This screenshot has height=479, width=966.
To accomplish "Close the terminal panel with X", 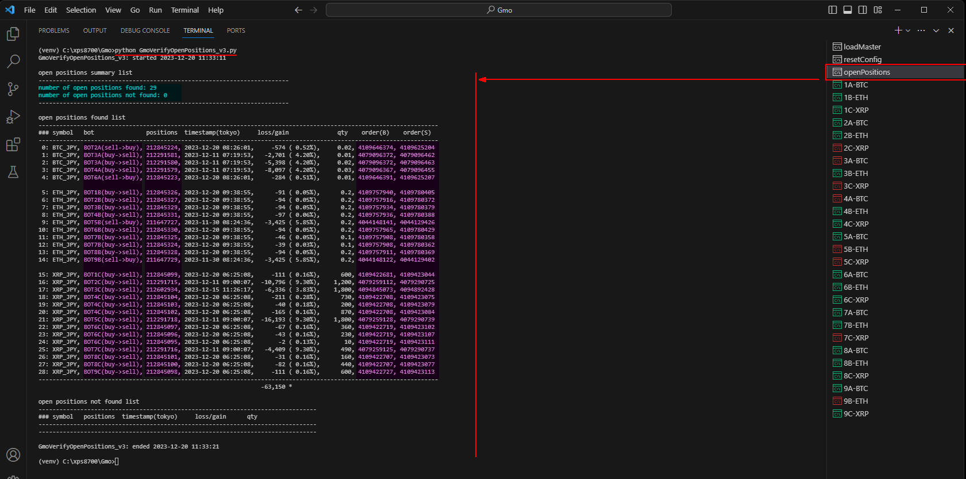I will [951, 30].
